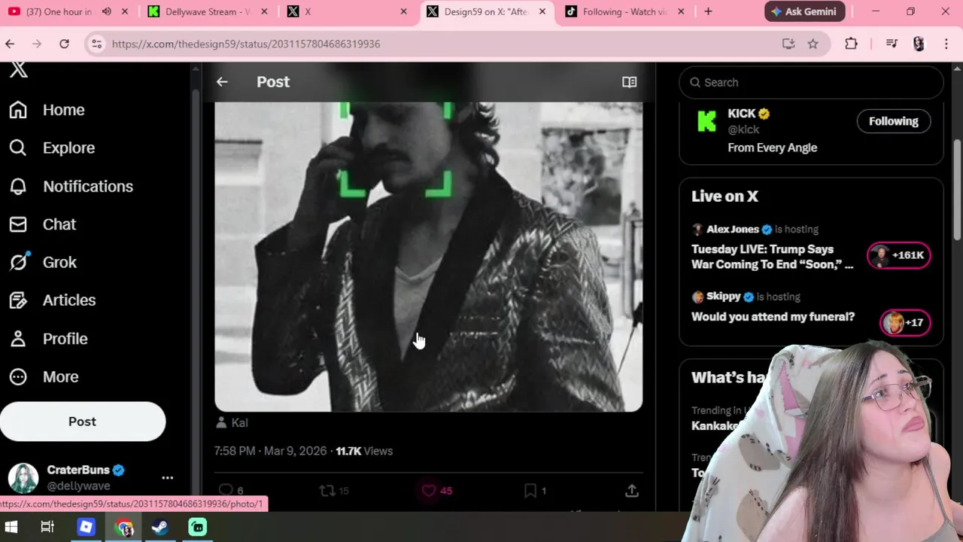
Task: Open Chrome three-dot menu
Action: pyautogui.click(x=946, y=44)
